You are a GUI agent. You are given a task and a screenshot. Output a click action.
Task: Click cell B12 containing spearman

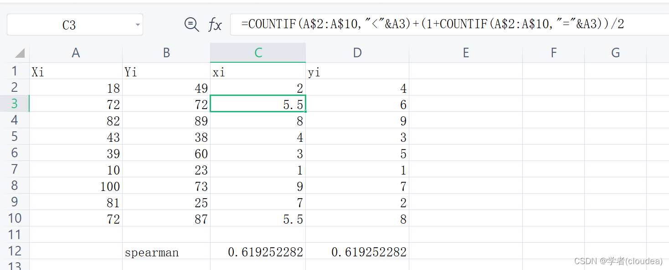166,251
